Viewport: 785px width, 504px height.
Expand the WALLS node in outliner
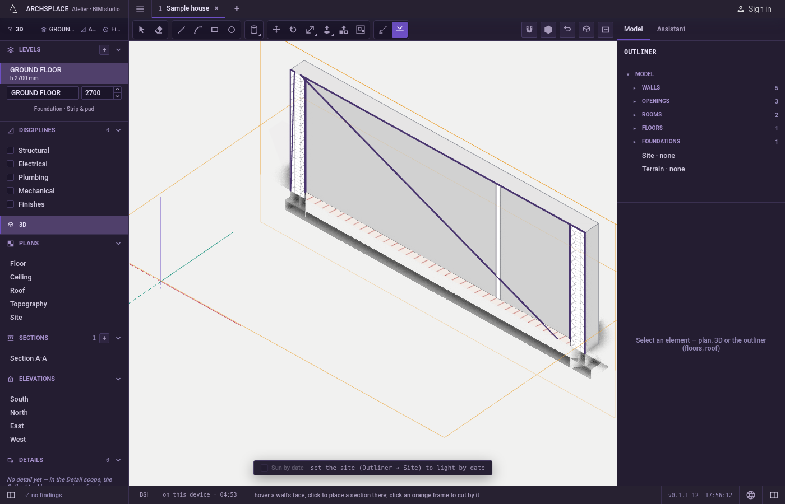pyautogui.click(x=635, y=88)
